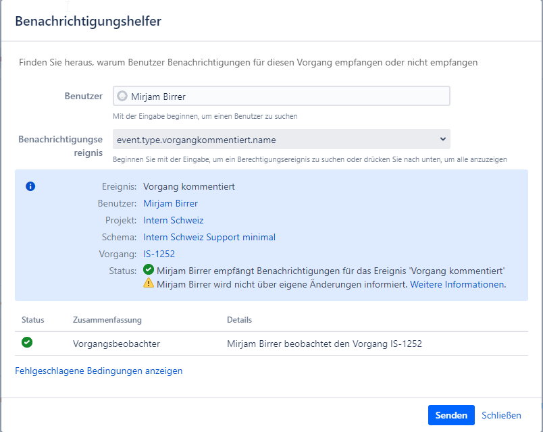Click the Benachrichtigungshelfer dialog title

[x=88, y=21]
